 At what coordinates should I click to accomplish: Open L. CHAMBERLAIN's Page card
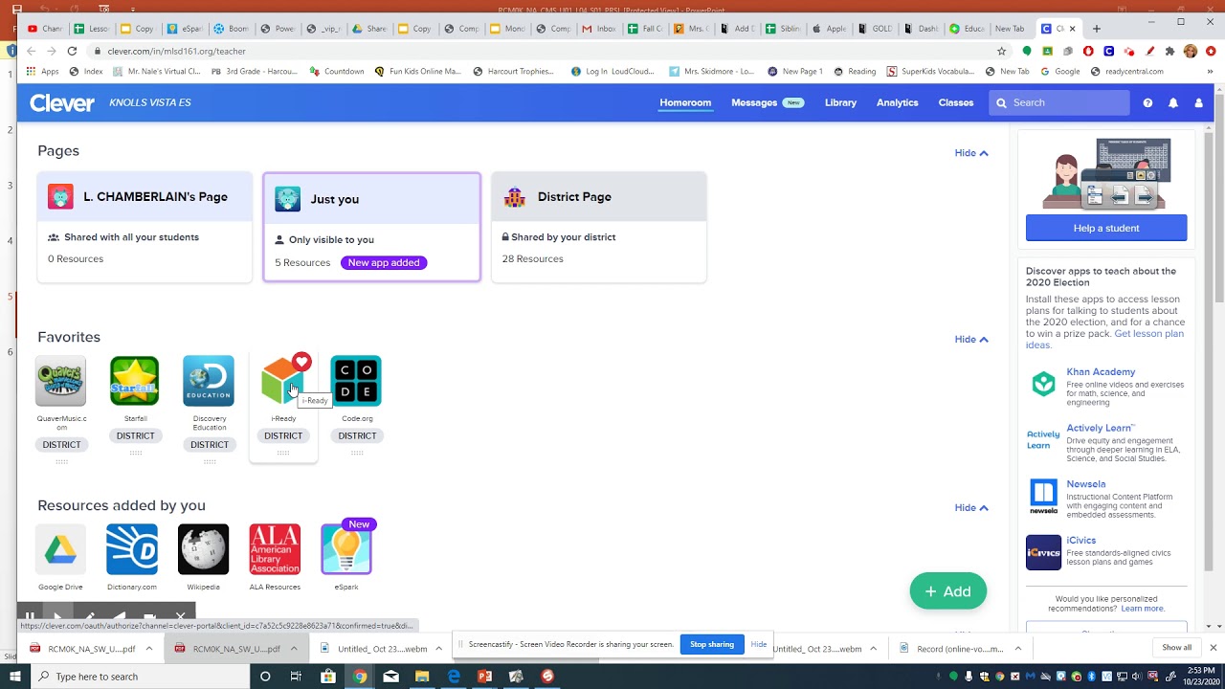[145, 227]
